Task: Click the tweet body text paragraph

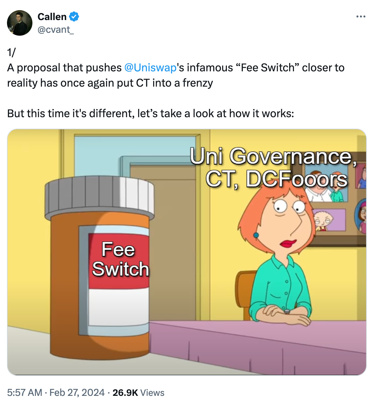Action: pos(176,83)
